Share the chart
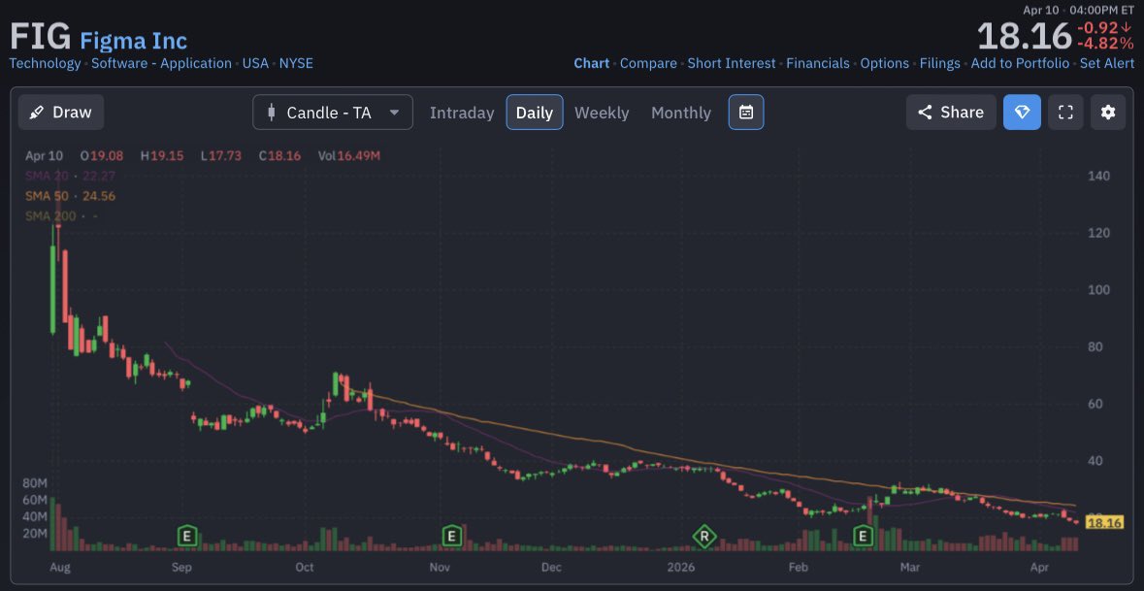Screen dimensions: 1144x591 click(x=951, y=113)
